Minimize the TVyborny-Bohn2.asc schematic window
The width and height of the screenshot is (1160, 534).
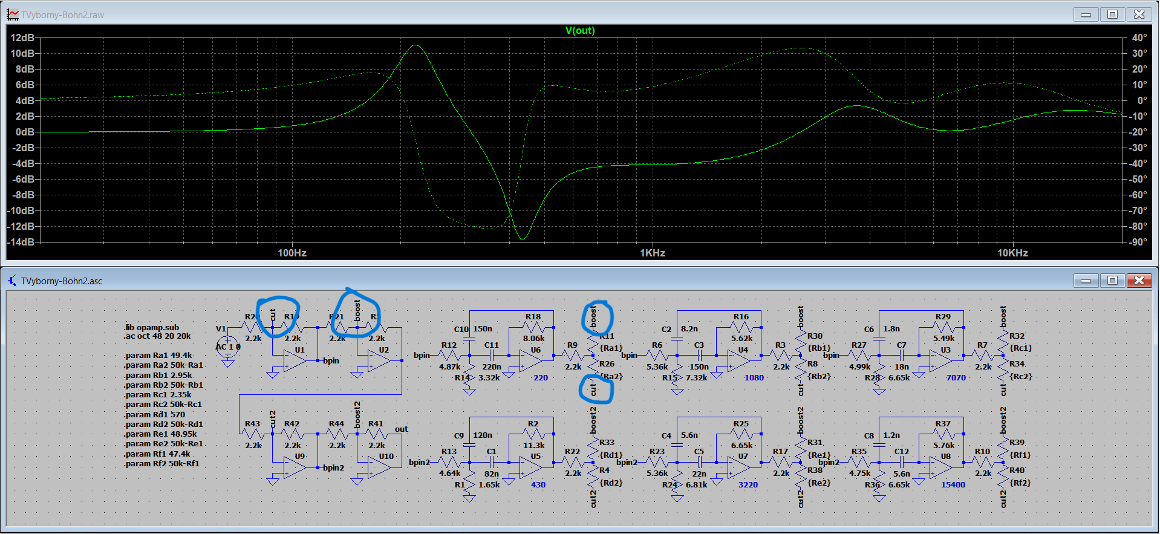1086,281
